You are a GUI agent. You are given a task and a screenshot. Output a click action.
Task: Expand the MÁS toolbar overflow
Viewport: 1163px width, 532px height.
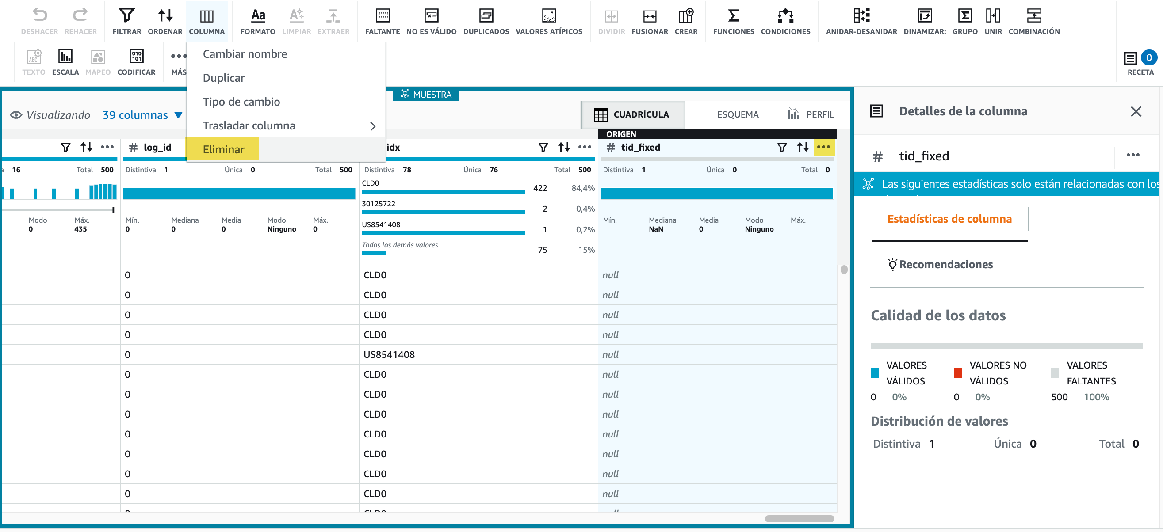tap(178, 62)
